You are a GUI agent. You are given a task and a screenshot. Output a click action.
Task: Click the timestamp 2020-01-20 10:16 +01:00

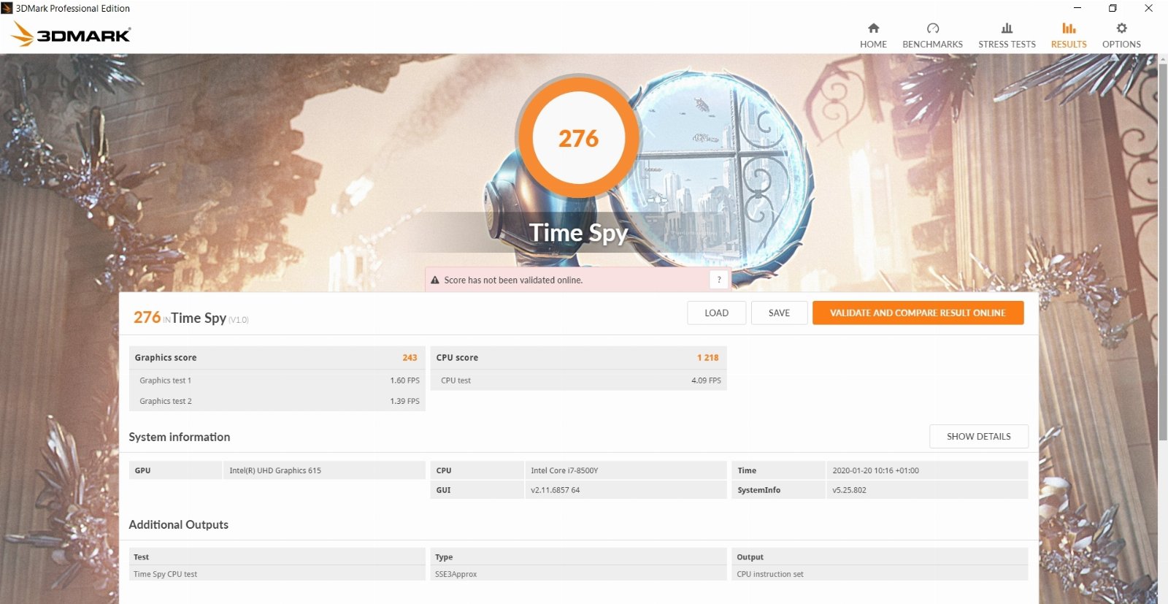point(875,470)
